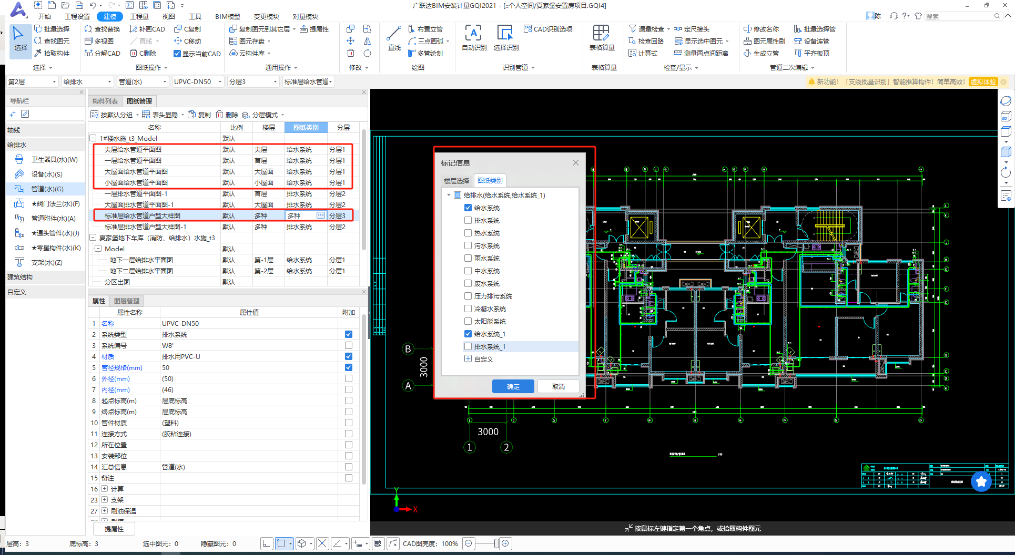Uncheck 给水系统 in 标记信息 dialog
The height and width of the screenshot is (555, 1015).
tap(468, 208)
